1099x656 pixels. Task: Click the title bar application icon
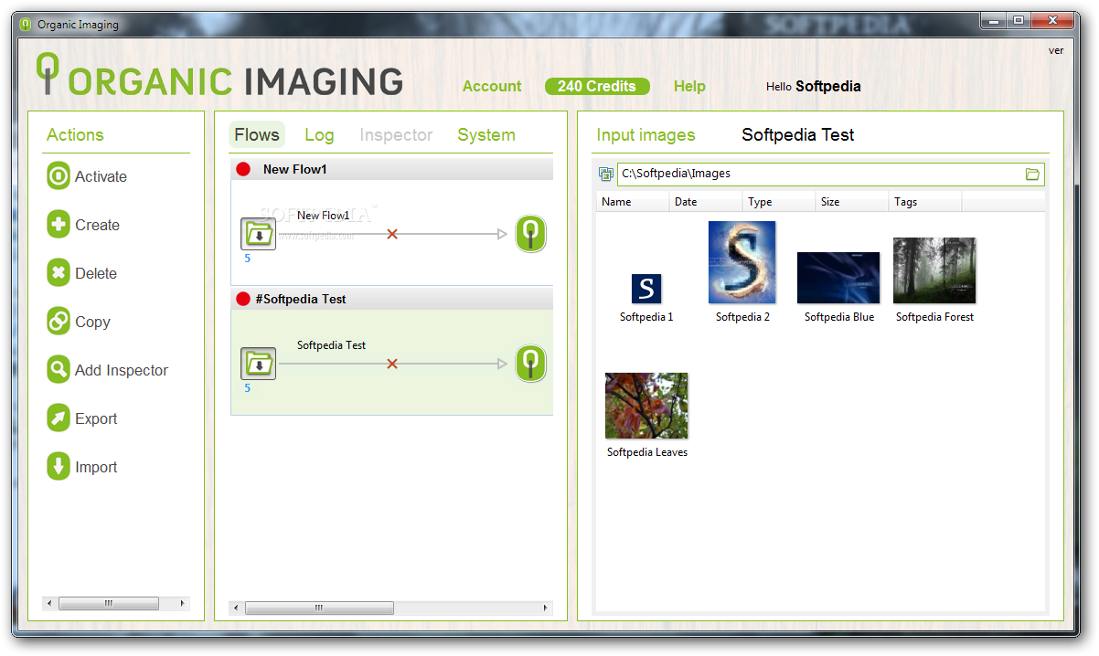25,25
